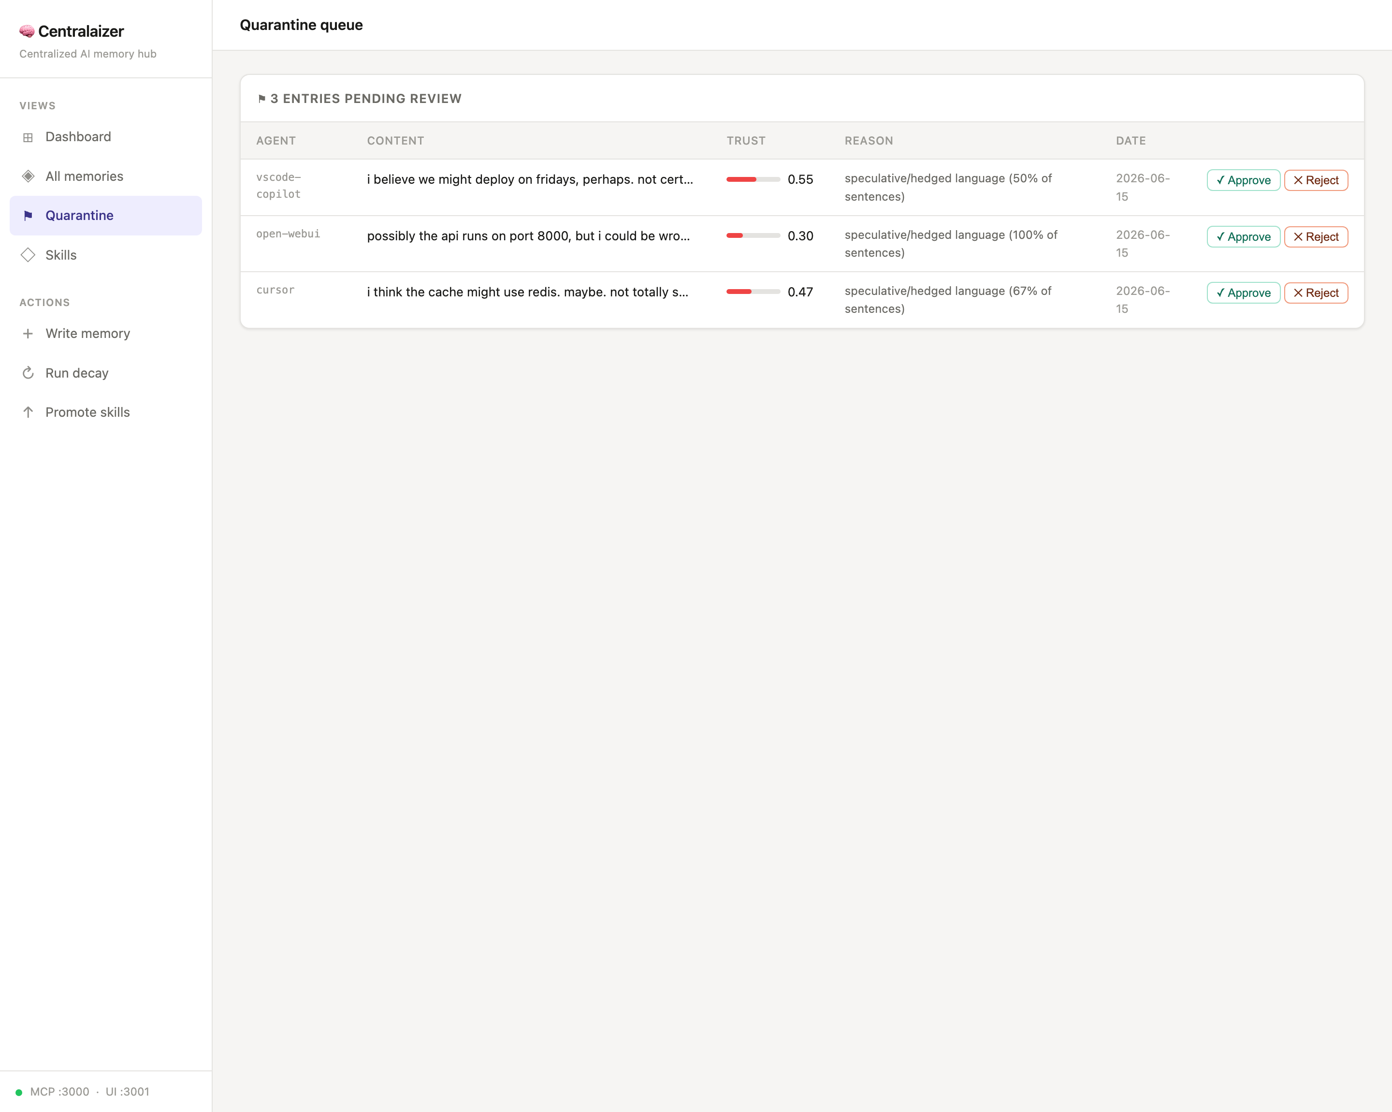This screenshot has width=1392, height=1112.
Task: Select content 'possibly the api runs on port 8000'
Action: click(x=528, y=236)
